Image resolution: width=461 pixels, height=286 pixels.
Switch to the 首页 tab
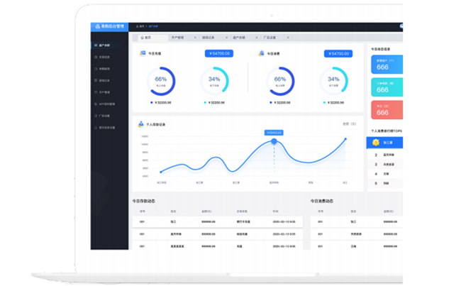point(148,36)
